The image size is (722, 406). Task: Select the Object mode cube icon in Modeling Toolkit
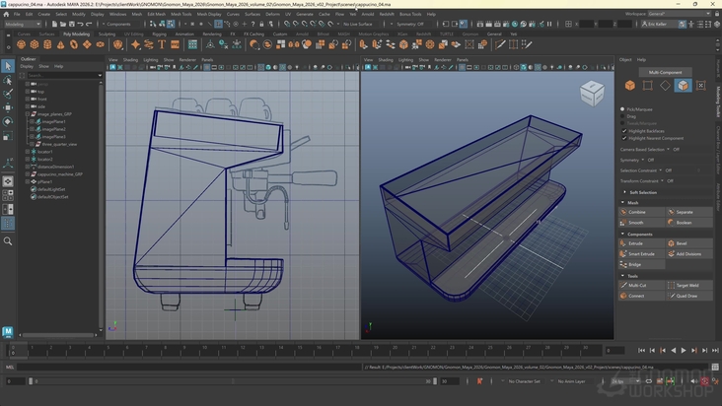pyautogui.click(x=630, y=86)
